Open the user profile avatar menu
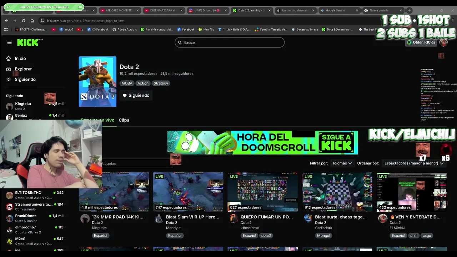 tap(443, 42)
